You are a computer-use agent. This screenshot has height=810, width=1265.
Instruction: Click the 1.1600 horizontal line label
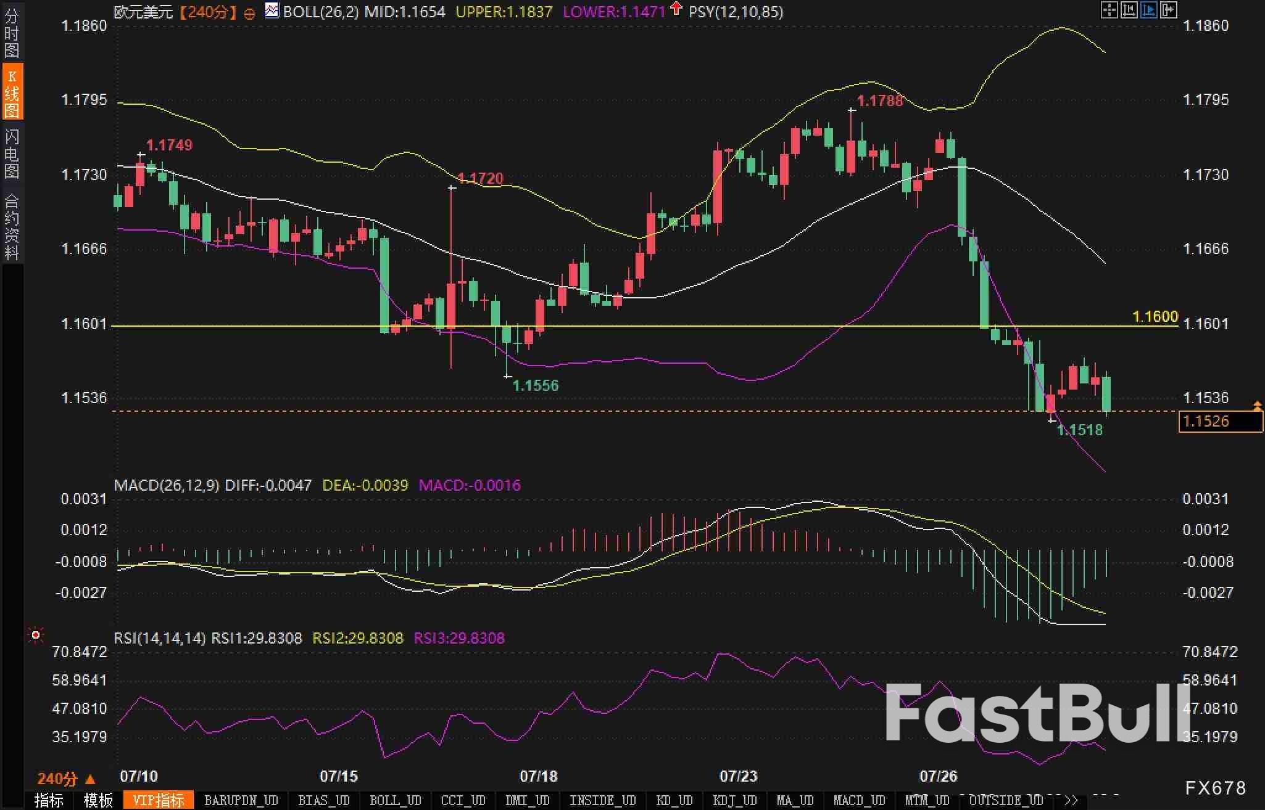pyautogui.click(x=1155, y=317)
